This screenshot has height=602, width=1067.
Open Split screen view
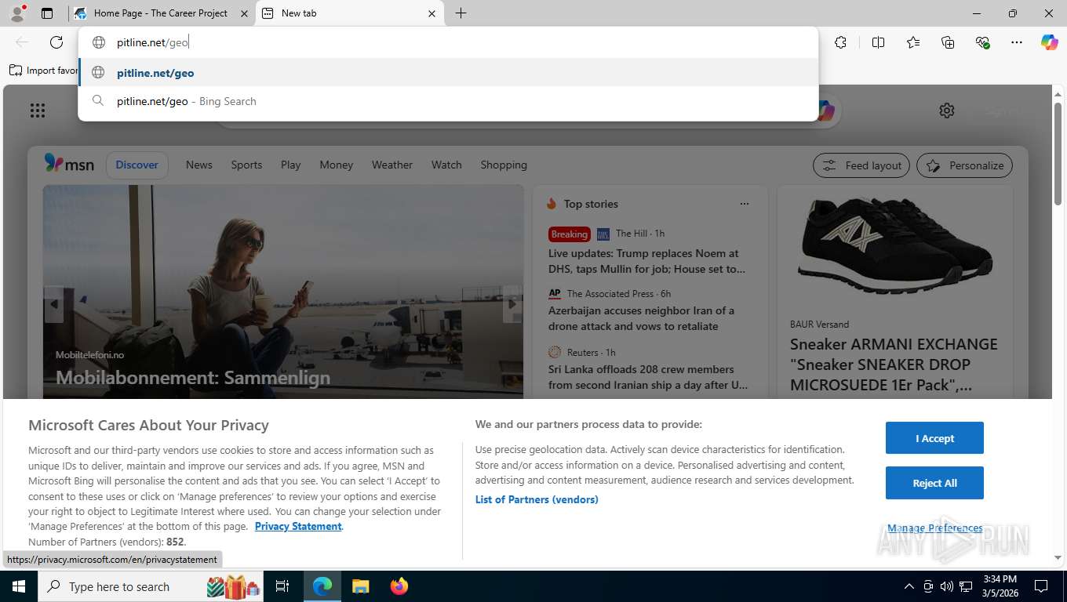(878, 42)
